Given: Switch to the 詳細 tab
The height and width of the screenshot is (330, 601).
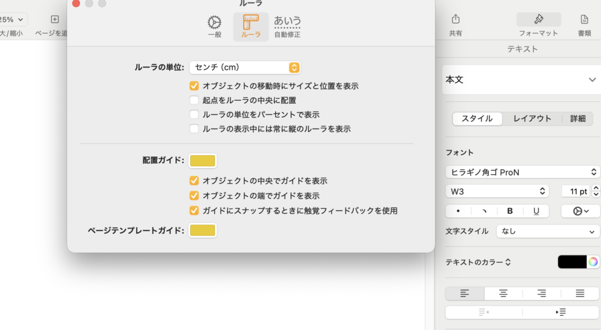Looking at the screenshot, I should tap(578, 118).
